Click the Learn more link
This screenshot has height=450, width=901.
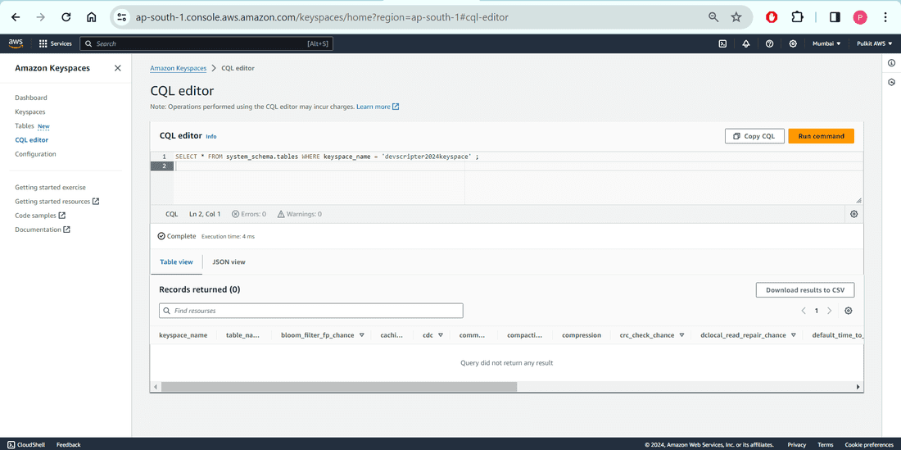pyautogui.click(x=378, y=107)
